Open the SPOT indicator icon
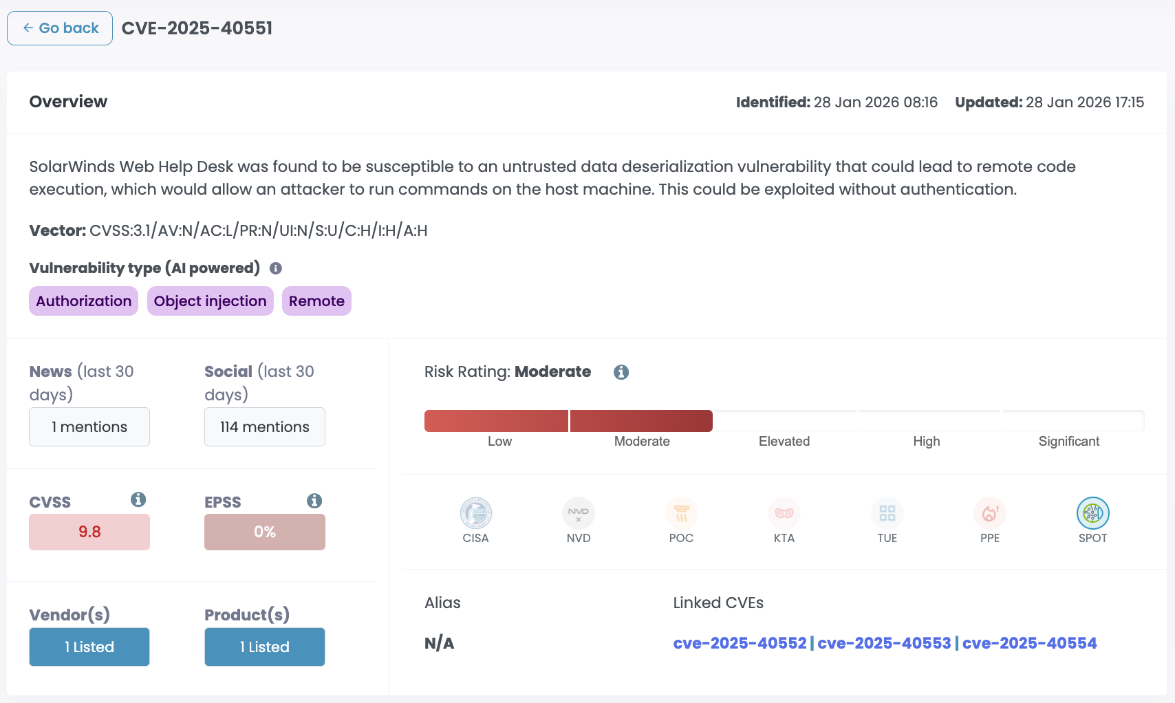 click(1092, 513)
